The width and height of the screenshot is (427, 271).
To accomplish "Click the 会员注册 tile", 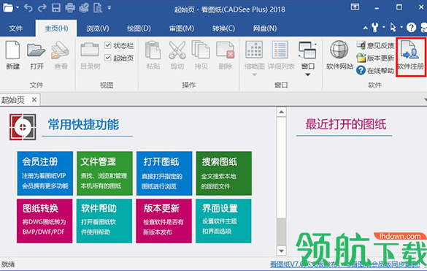I will [x=45, y=173].
